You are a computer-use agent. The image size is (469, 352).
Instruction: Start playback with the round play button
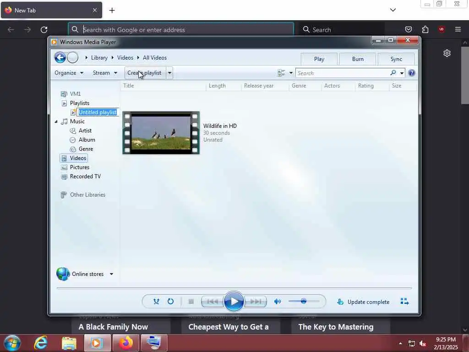(x=234, y=302)
